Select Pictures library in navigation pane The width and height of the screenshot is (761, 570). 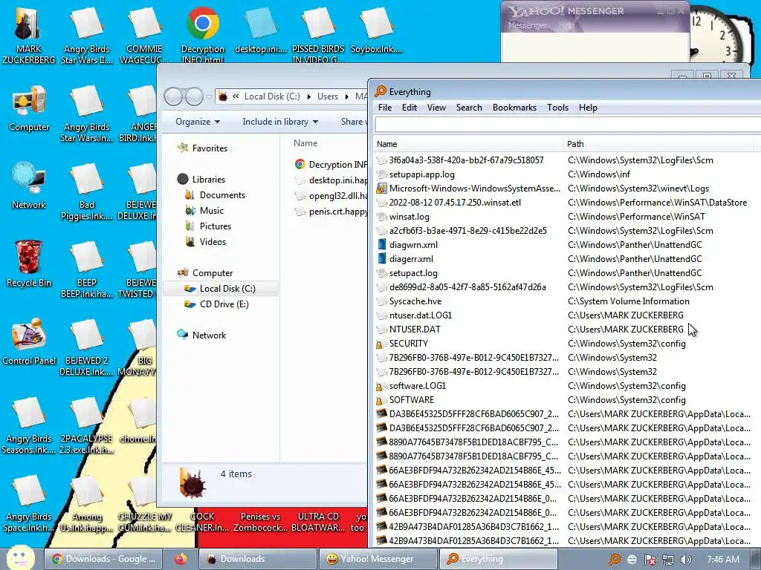pos(215,226)
